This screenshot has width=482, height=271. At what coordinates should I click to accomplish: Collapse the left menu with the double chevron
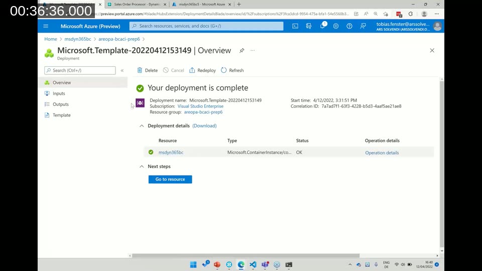pyautogui.click(x=122, y=70)
